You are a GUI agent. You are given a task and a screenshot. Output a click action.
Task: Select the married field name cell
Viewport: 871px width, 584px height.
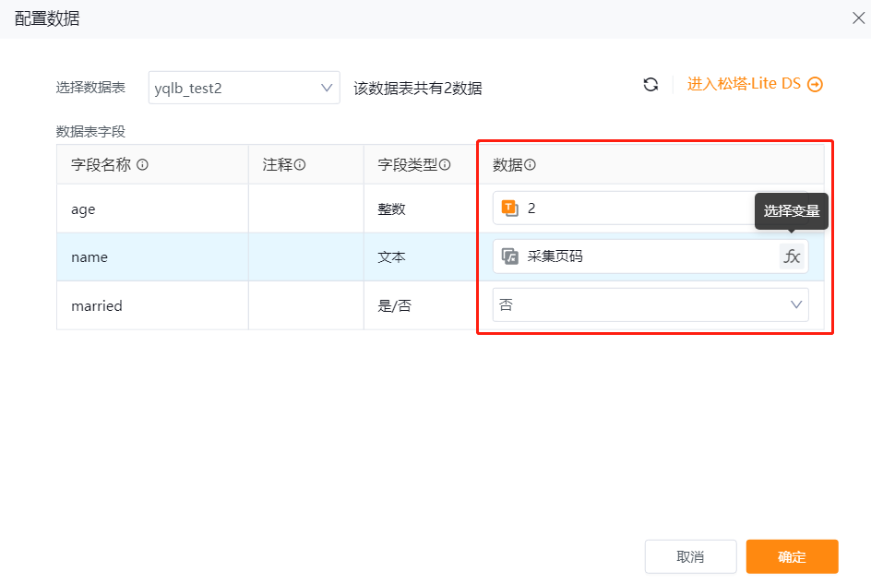(152, 305)
